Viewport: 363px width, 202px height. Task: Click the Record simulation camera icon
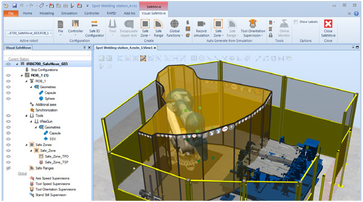[x=201, y=24]
